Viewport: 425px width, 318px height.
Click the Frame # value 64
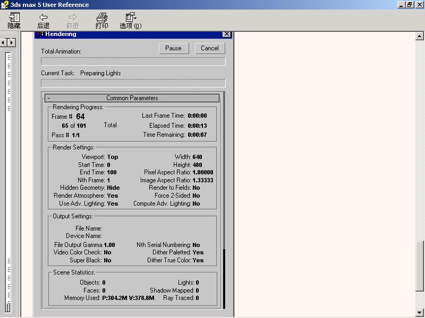click(x=81, y=117)
